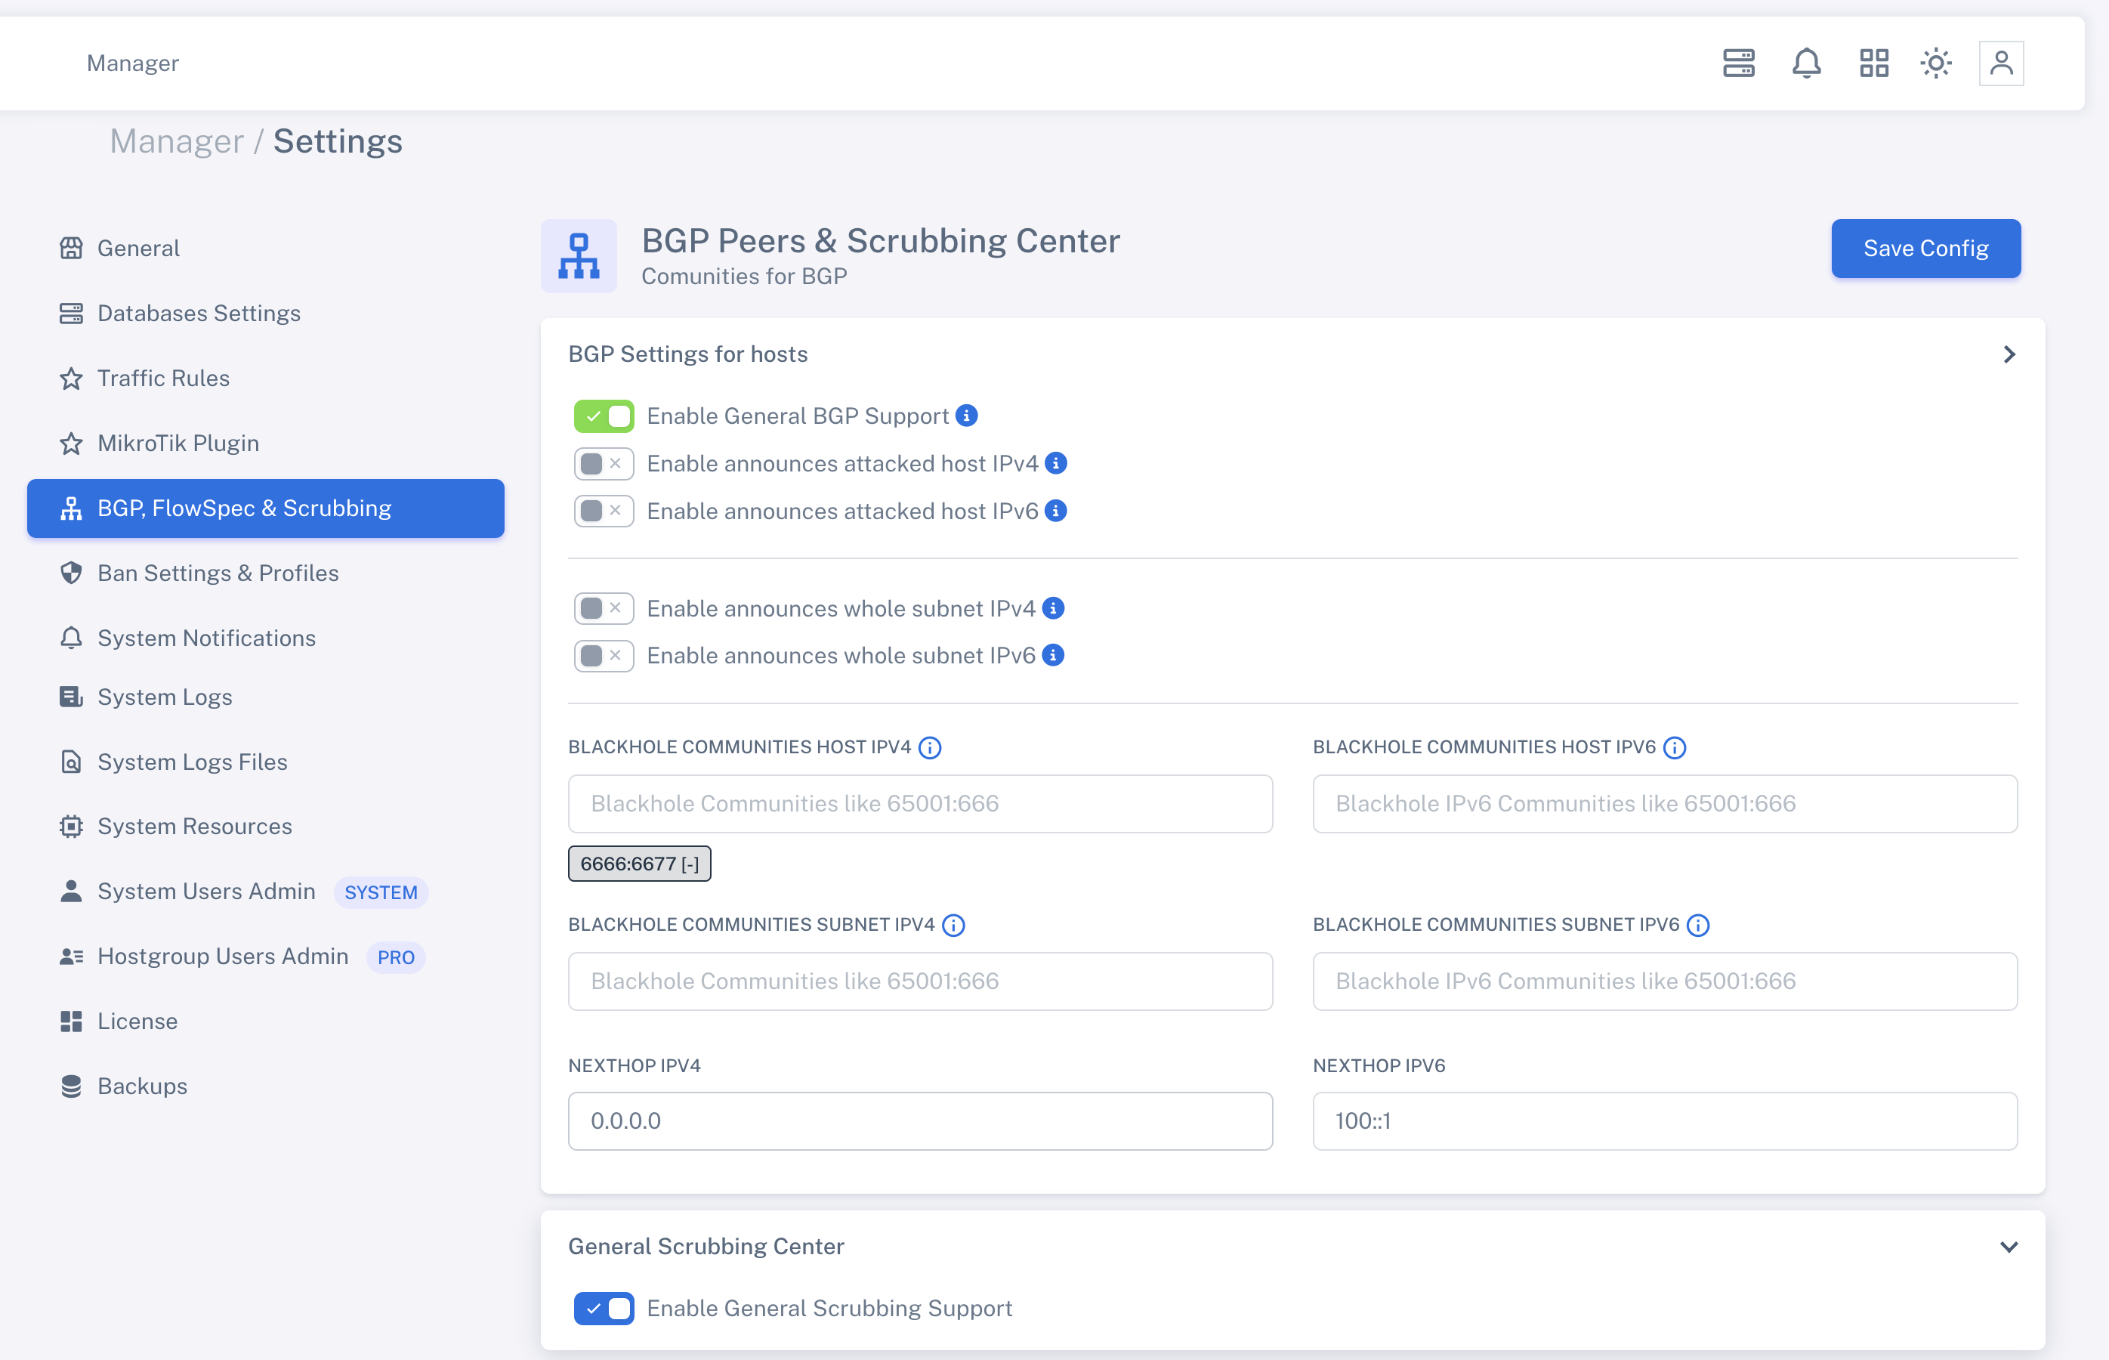
Task: Select the Backups icon in the sidebar
Action: pos(72,1085)
